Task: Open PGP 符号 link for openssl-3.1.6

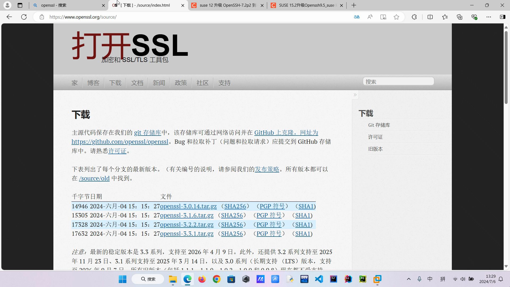Action: (x=269, y=215)
